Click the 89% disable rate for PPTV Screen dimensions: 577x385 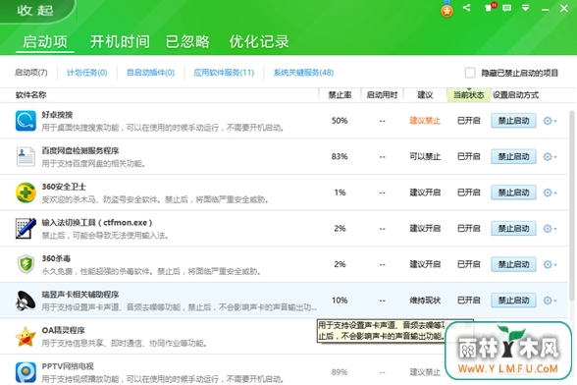click(x=340, y=372)
